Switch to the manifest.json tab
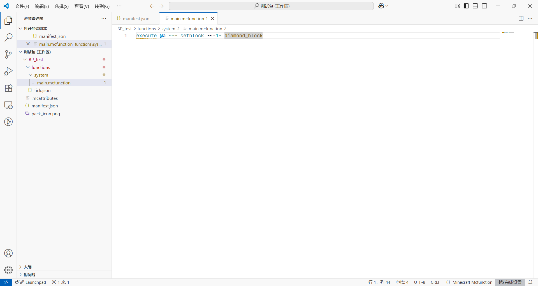Image resolution: width=538 pixels, height=286 pixels. [136, 19]
